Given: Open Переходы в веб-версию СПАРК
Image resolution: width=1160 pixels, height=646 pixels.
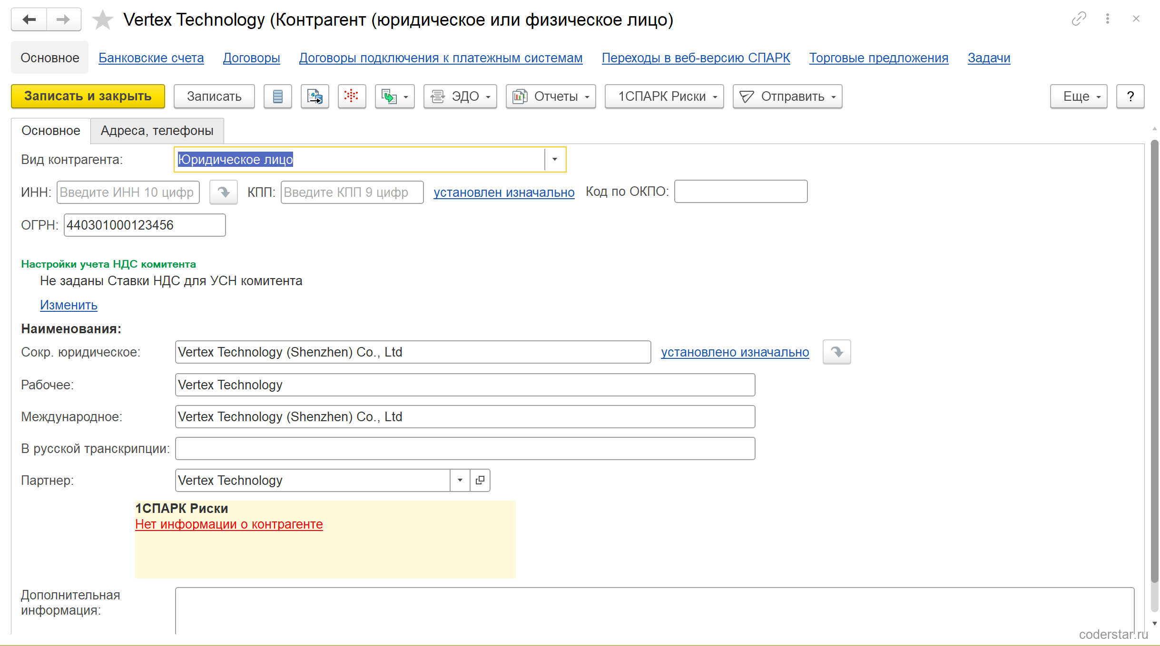Looking at the screenshot, I should coord(696,58).
